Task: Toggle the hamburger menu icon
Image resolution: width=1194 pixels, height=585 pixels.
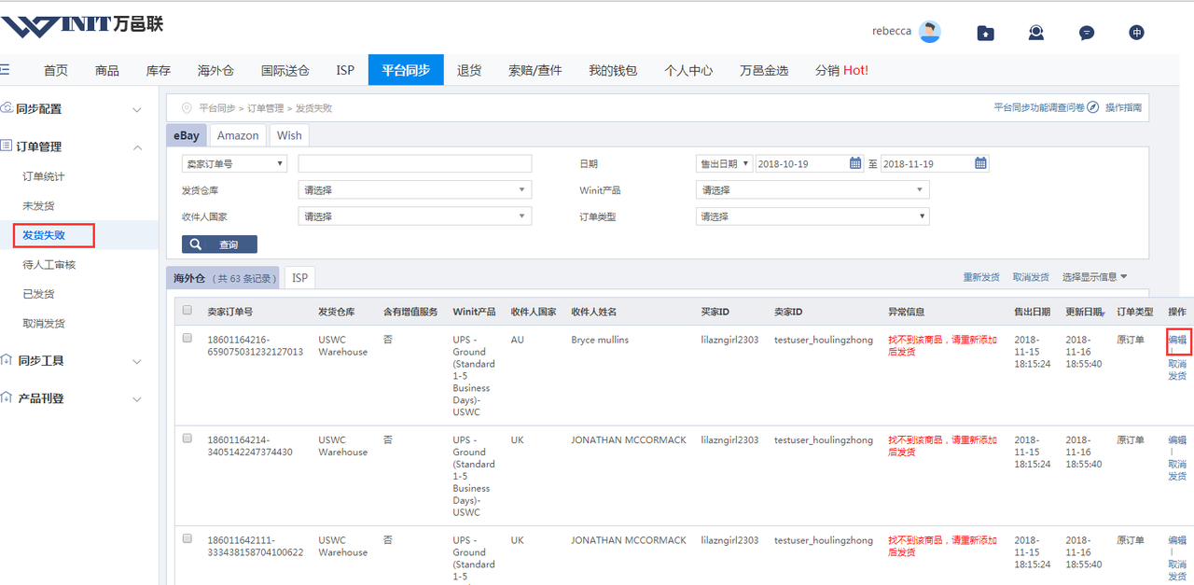Action: 5,69
